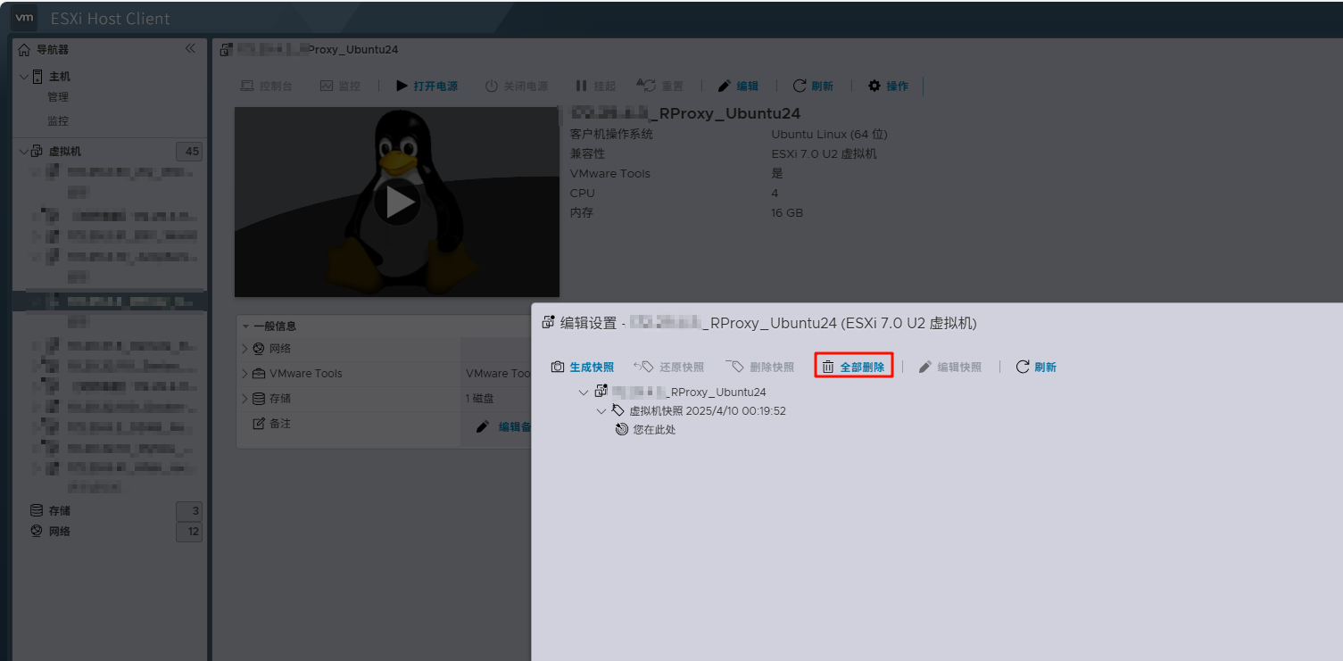Click the 刷新 icon in the snapshot dialog
Image resolution: width=1343 pixels, height=661 pixels.
pyautogui.click(x=1023, y=367)
